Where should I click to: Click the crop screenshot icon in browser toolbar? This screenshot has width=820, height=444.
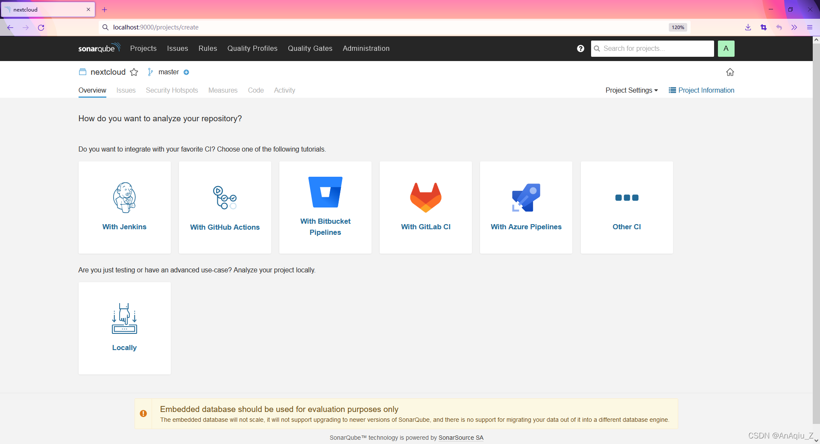point(764,27)
